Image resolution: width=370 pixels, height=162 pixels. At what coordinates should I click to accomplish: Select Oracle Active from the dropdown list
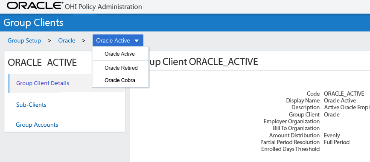[x=119, y=54]
